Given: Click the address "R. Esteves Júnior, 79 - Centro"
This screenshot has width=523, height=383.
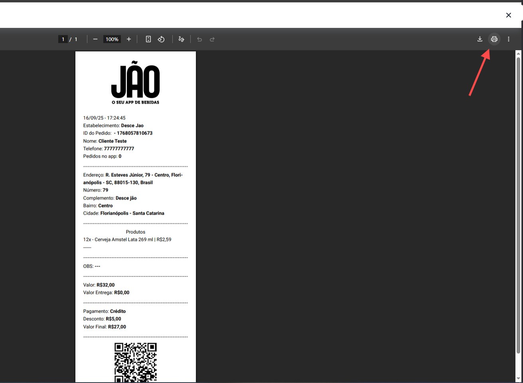Looking at the screenshot, I should pyautogui.click(x=138, y=175).
